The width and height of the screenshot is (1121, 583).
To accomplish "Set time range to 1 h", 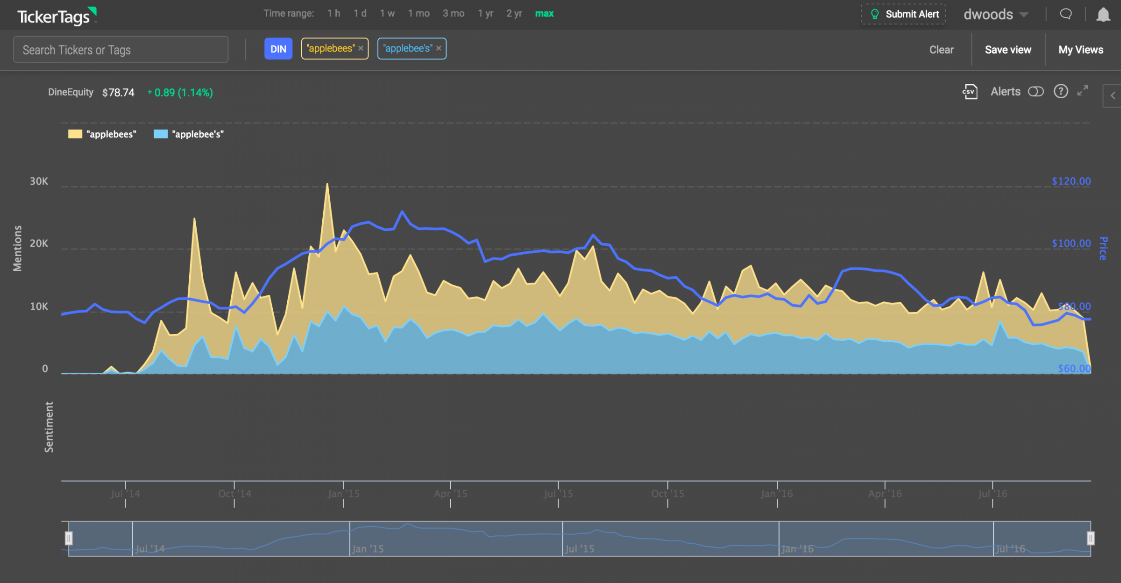I will (333, 14).
